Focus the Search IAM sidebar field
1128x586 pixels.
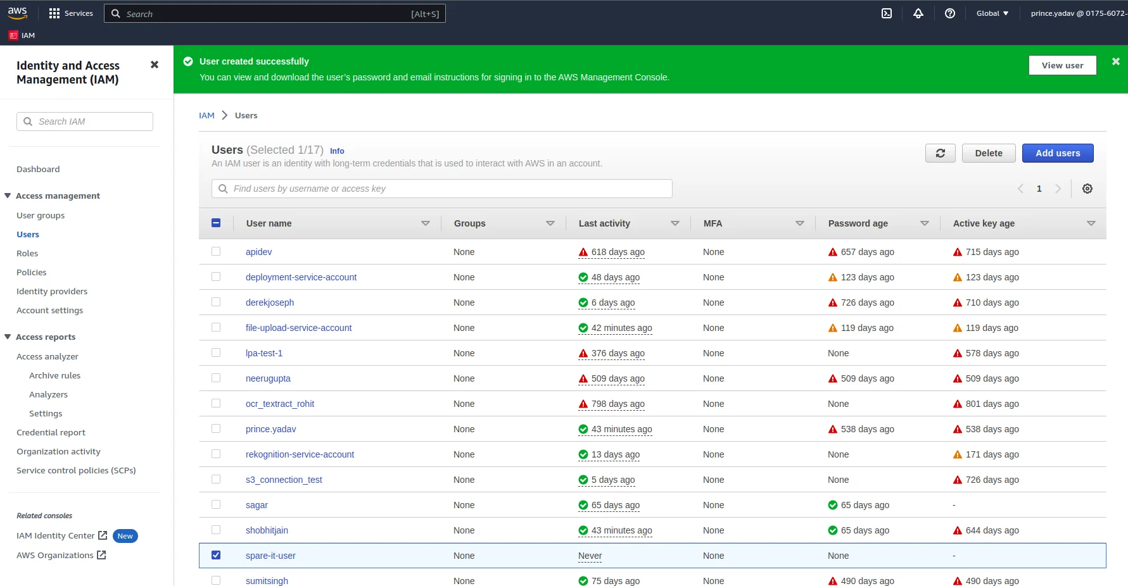(x=85, y=122)
